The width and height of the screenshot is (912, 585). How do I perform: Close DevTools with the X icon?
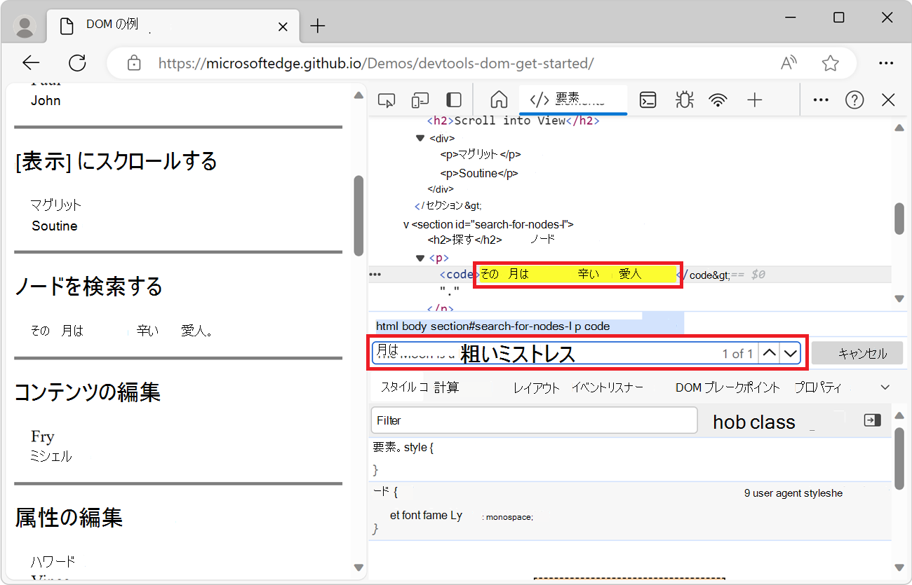pyautogui.click(x=888, y=100)
